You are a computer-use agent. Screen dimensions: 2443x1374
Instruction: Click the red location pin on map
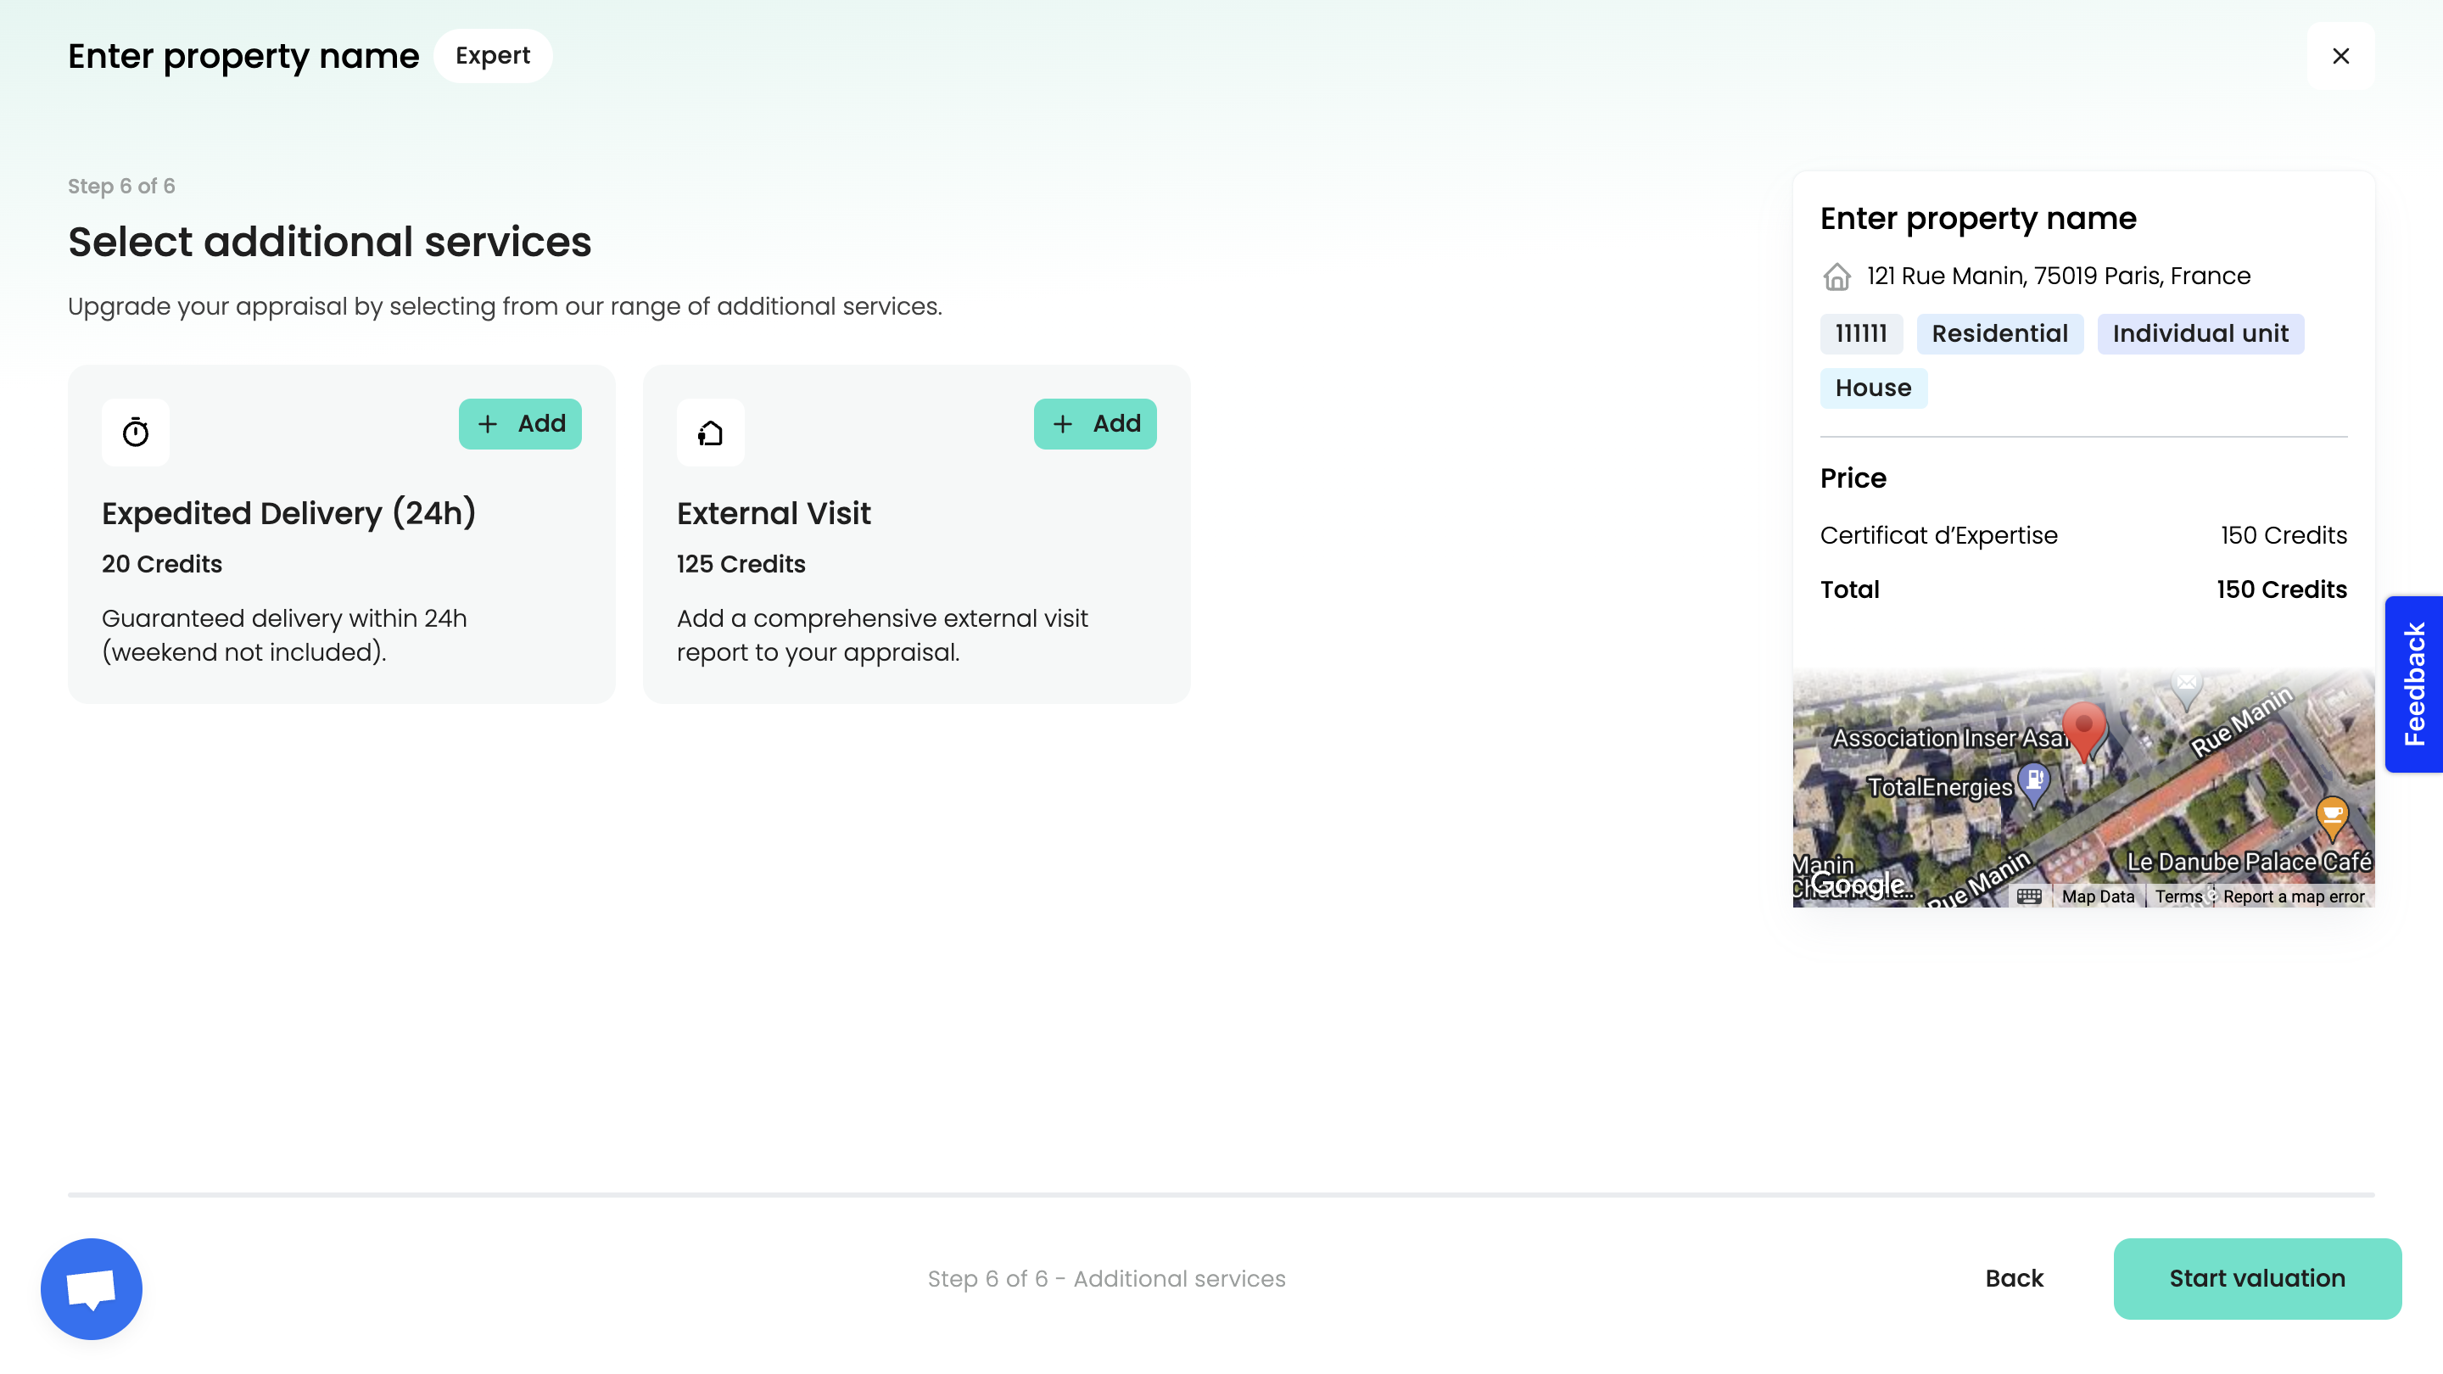coord(2083,729)
